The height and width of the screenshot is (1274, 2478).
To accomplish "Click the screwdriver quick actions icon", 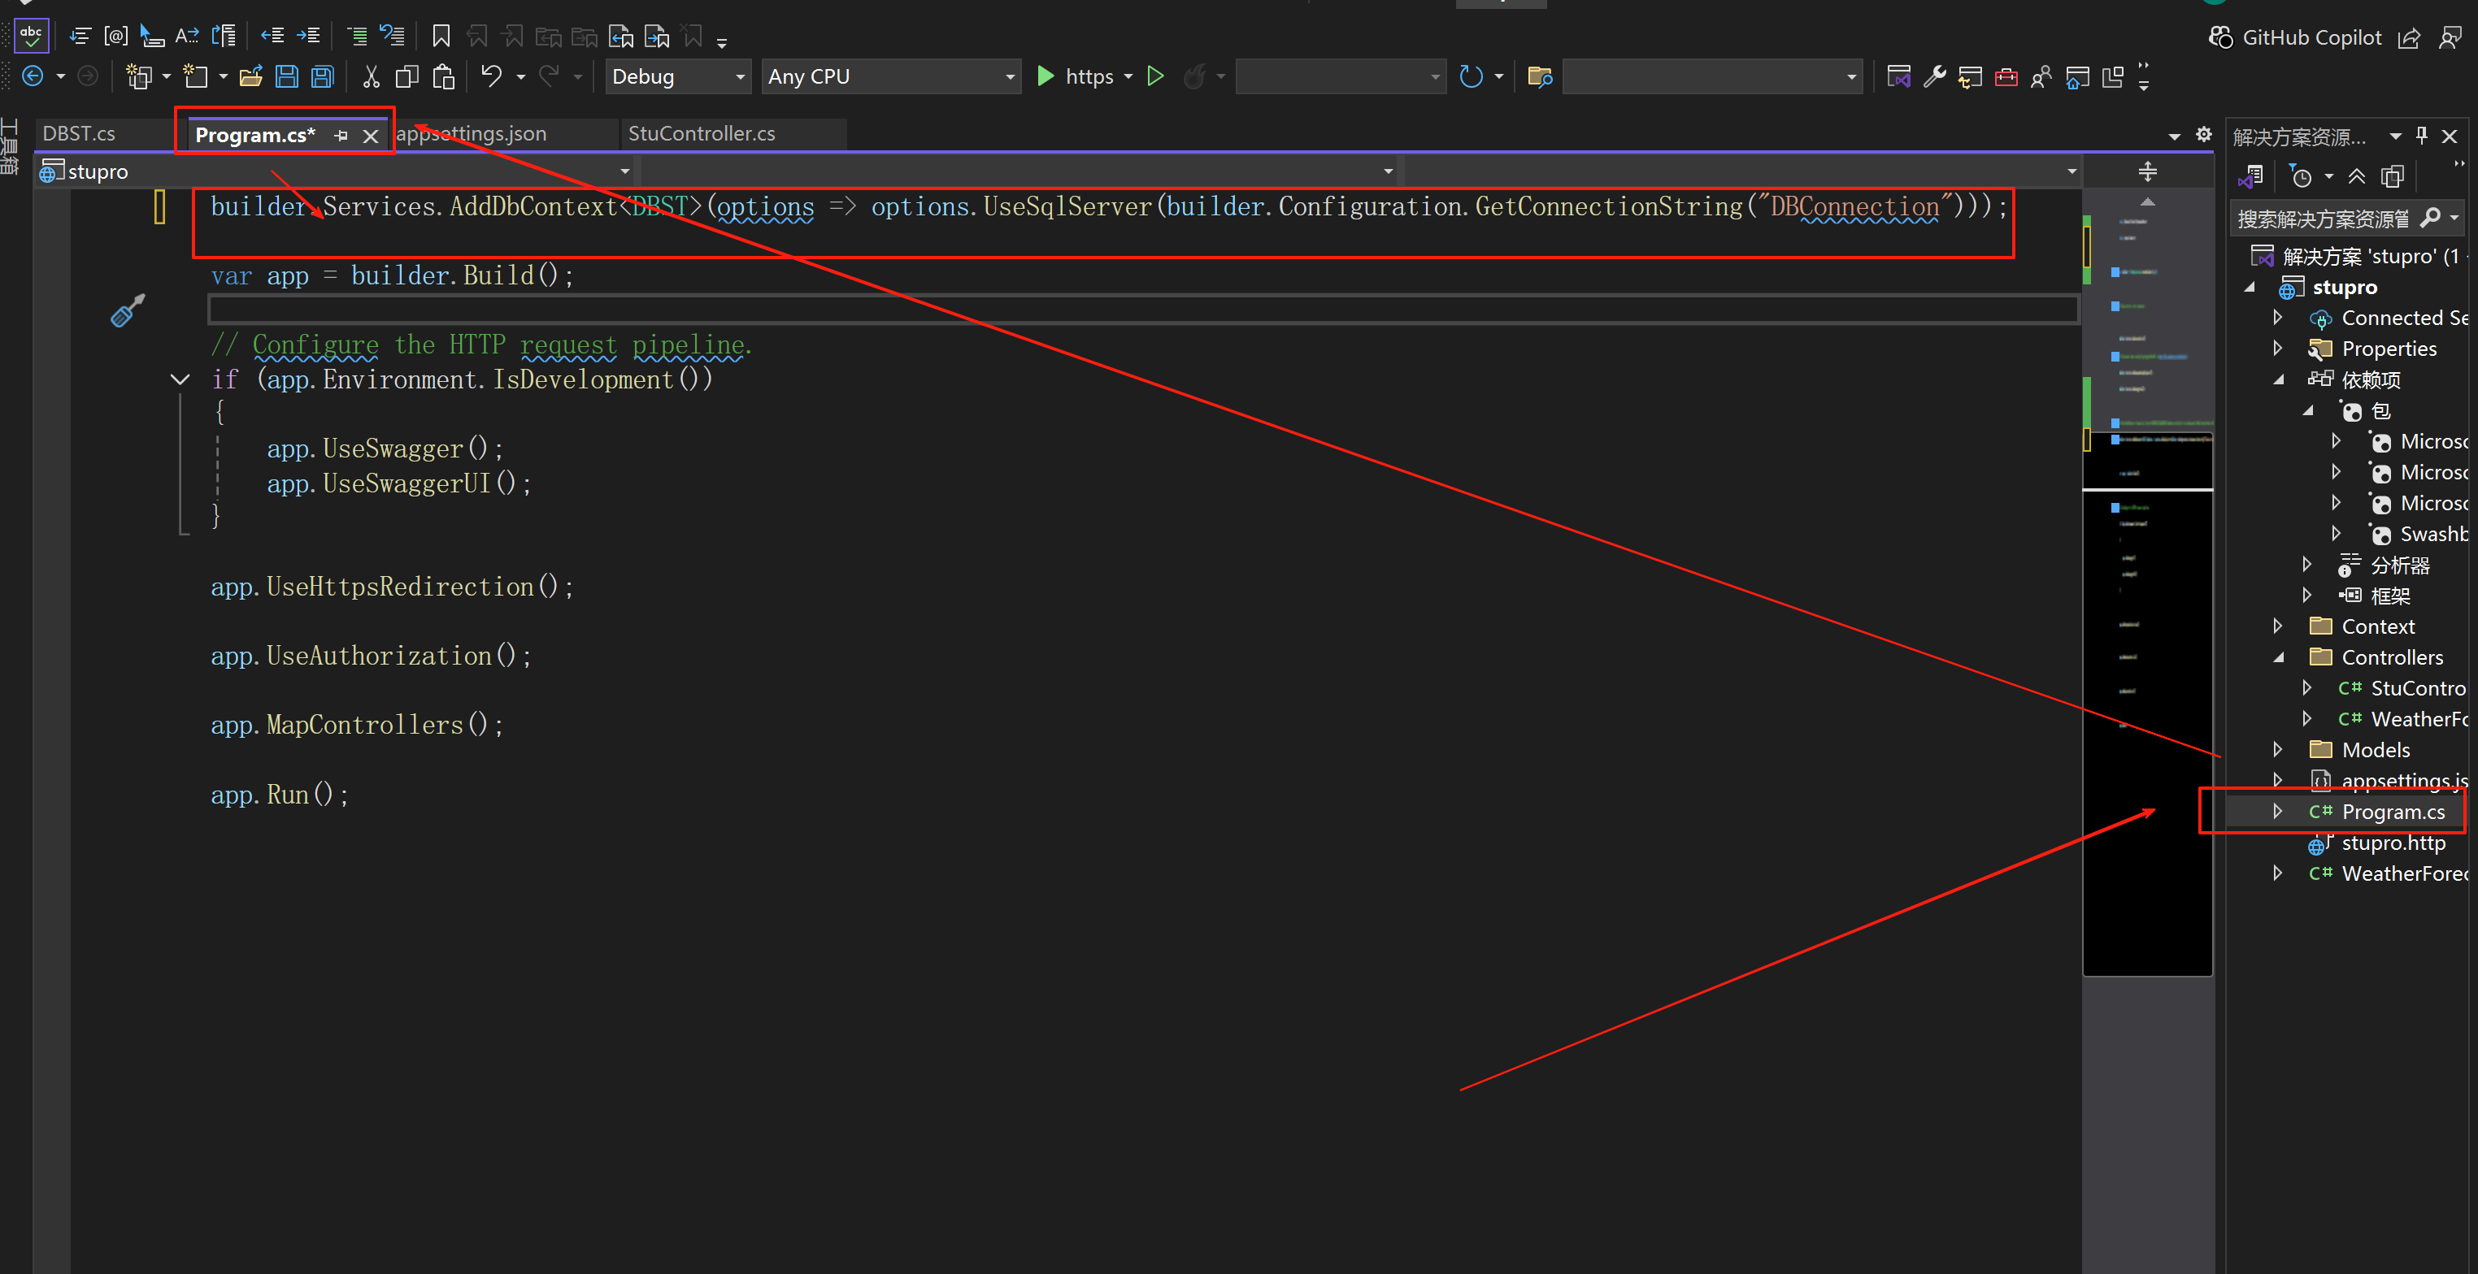I will (127, 310).
